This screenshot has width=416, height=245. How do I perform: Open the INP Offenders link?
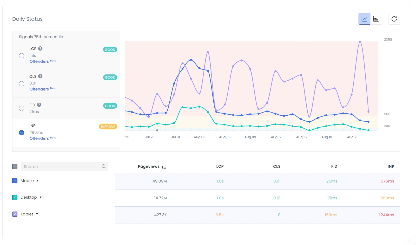[39, 138]
